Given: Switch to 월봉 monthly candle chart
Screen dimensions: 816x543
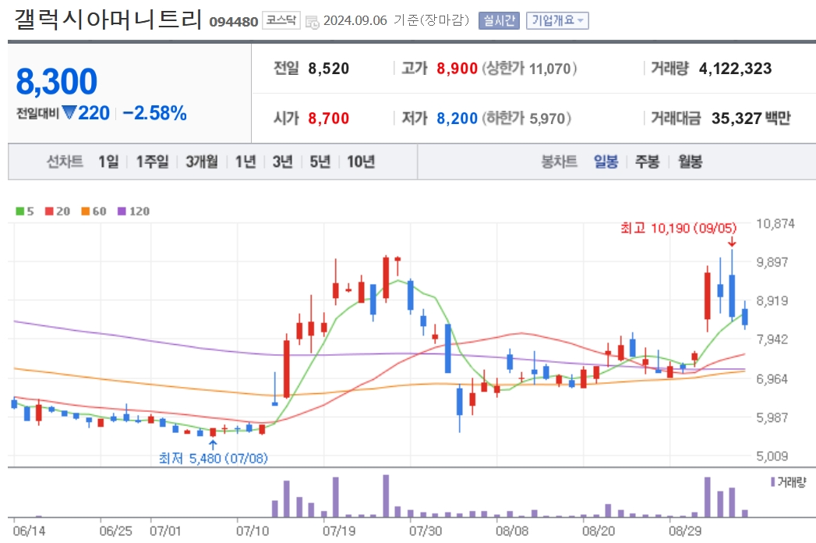Looking at the screenshot, I should pyautogui.click(x=690, y=161).
